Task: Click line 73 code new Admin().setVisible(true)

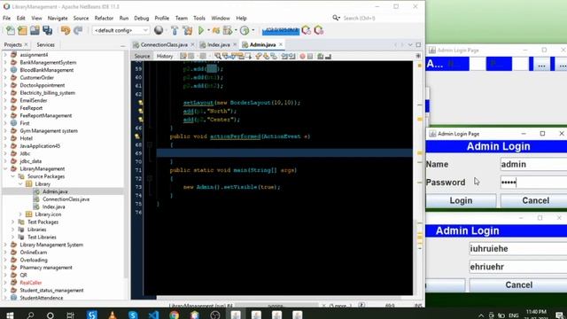Action: pos(231,187)
